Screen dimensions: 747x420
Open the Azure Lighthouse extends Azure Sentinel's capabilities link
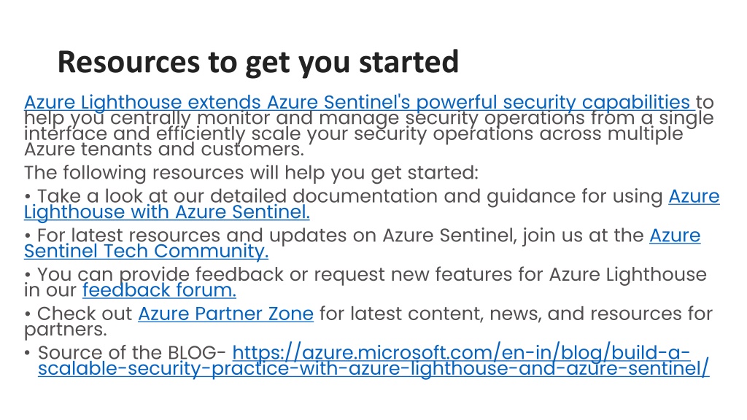357,102
